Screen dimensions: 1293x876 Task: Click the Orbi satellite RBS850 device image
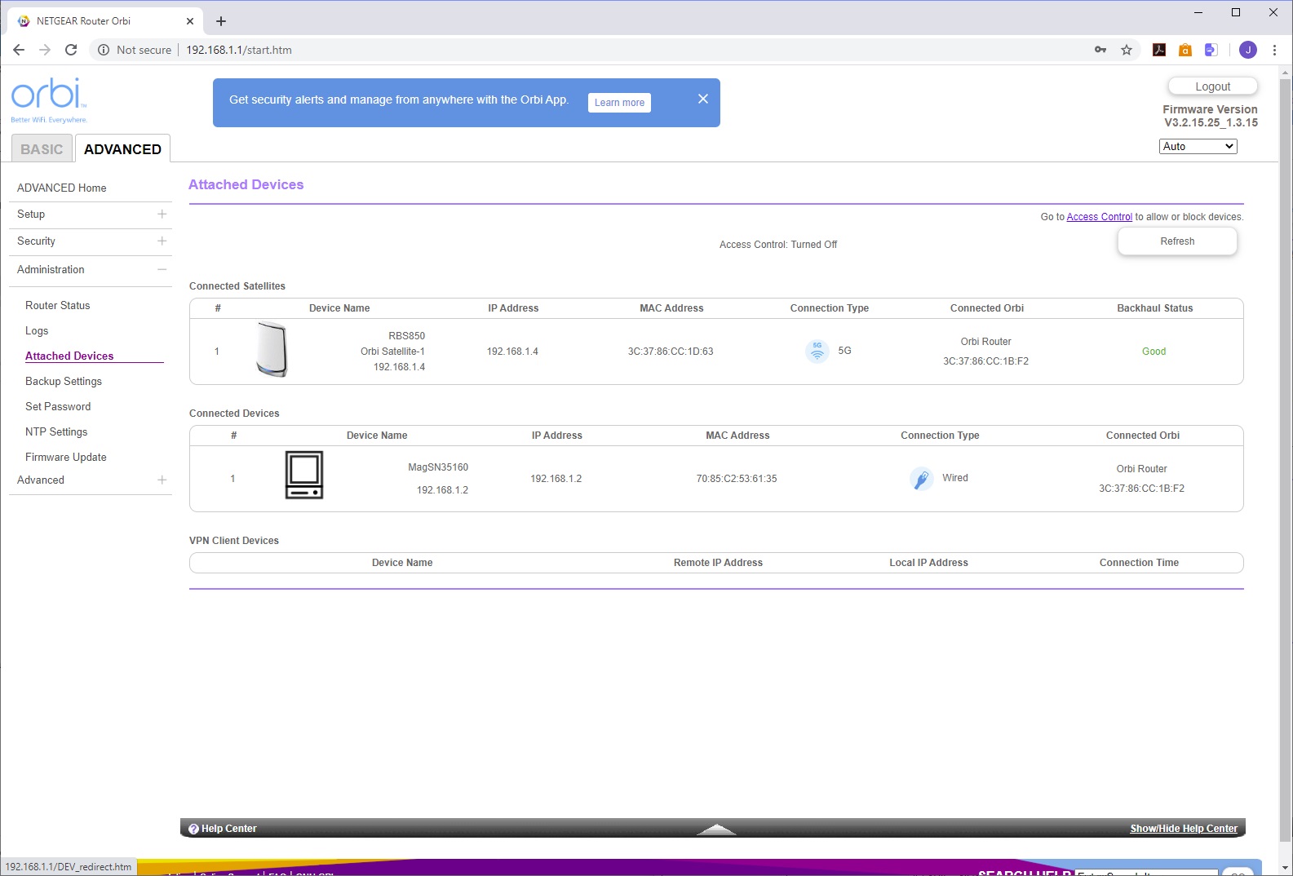click(272, 349)
